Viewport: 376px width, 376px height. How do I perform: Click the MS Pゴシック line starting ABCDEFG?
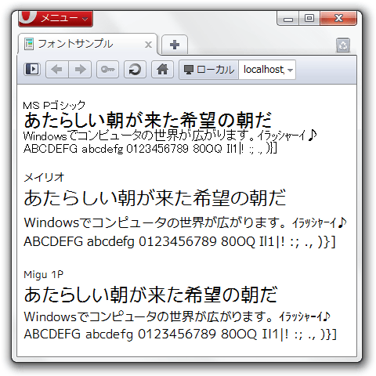150,149
